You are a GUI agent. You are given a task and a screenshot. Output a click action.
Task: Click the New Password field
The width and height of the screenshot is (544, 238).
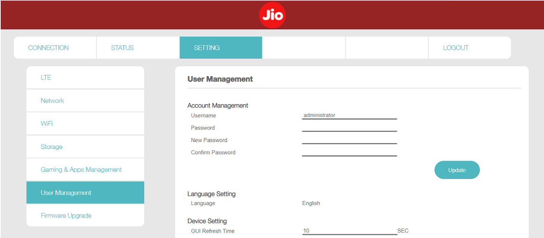coord(349,141)
